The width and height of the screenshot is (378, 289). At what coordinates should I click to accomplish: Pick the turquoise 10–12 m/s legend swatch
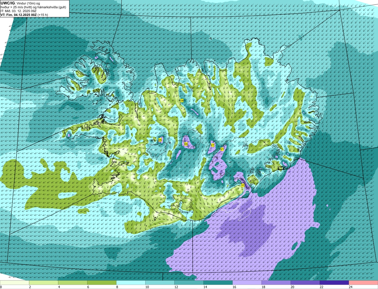(160, 283)
